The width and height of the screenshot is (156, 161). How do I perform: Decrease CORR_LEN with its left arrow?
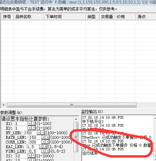tap(43, 142)
